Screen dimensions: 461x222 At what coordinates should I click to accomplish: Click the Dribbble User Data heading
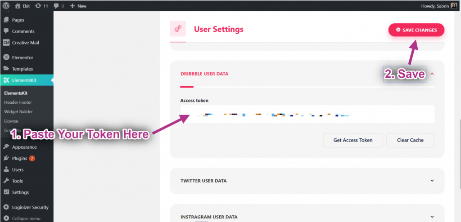click(204, 74)
